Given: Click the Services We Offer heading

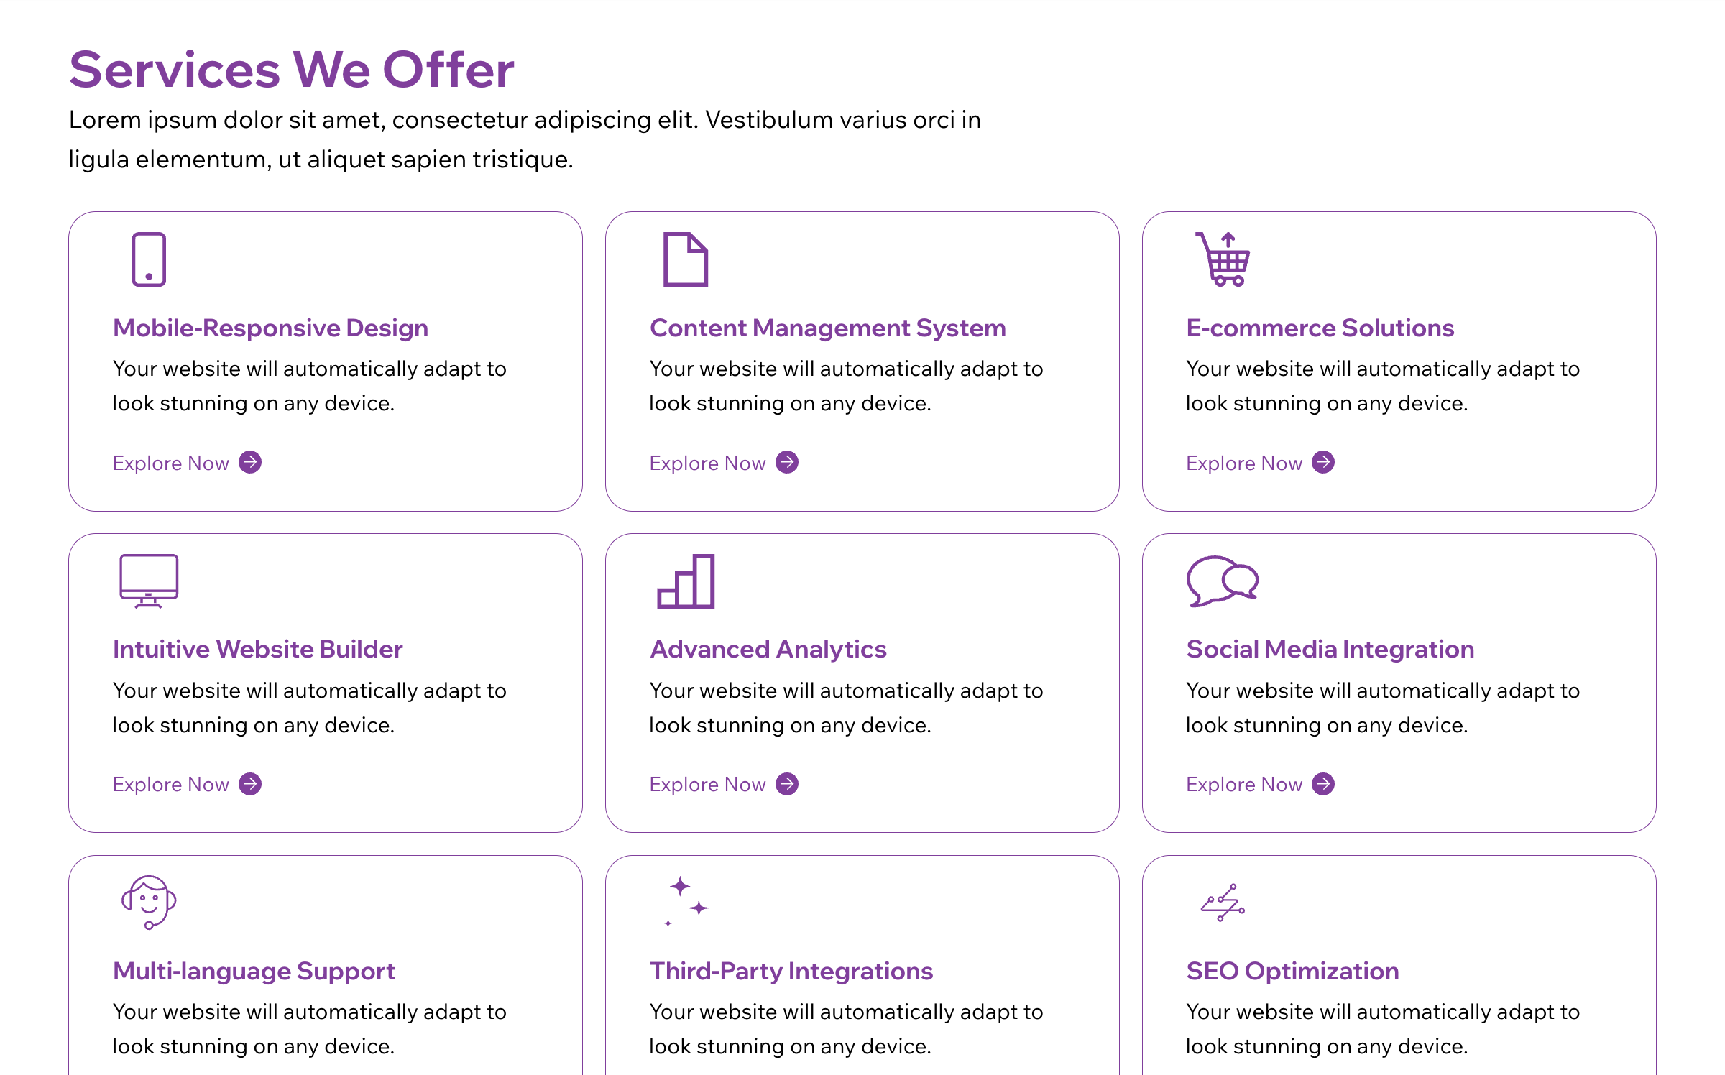Looking at the screenshot, I should pos(292,70).
